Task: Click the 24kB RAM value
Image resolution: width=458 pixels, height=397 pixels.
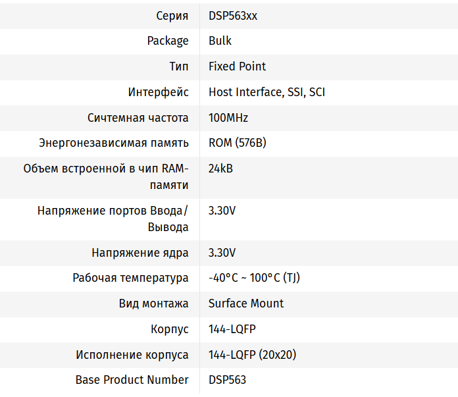Action: click(x=220, y=169)
